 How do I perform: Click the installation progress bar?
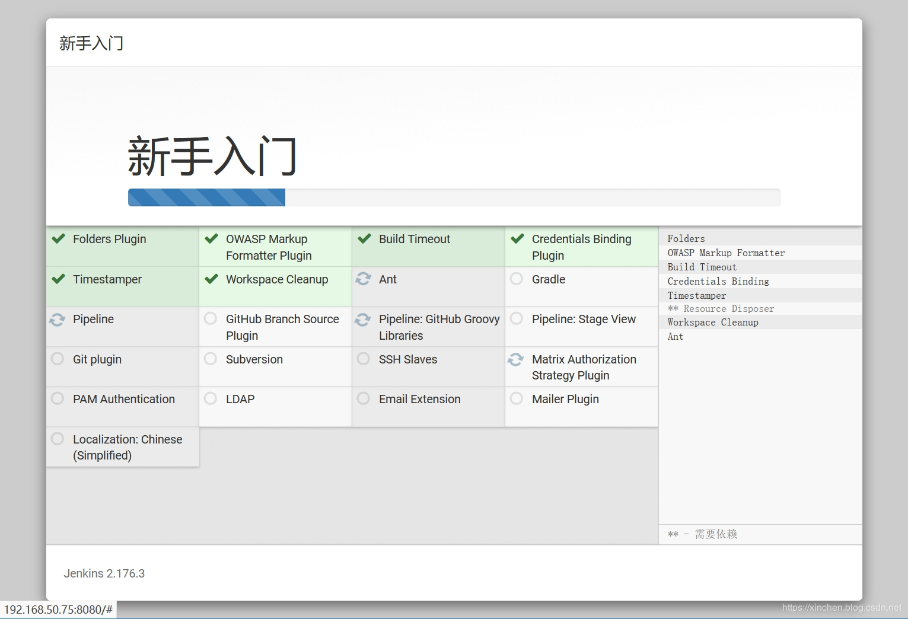pyautogui.click(x=454, y=197)
